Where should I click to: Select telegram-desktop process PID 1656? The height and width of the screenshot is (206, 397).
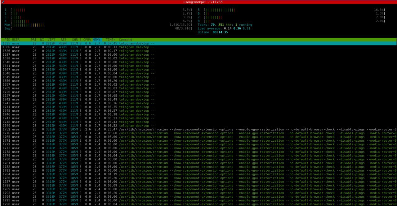[198, 81]
